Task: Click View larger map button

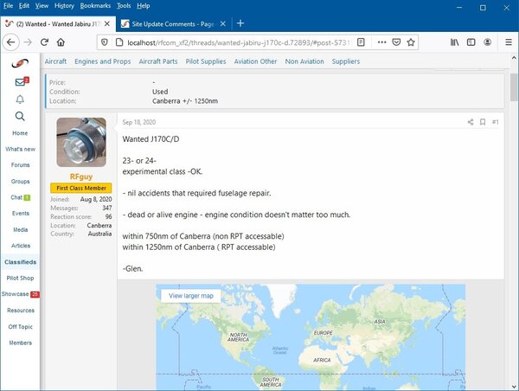Action: click(193, 296)
